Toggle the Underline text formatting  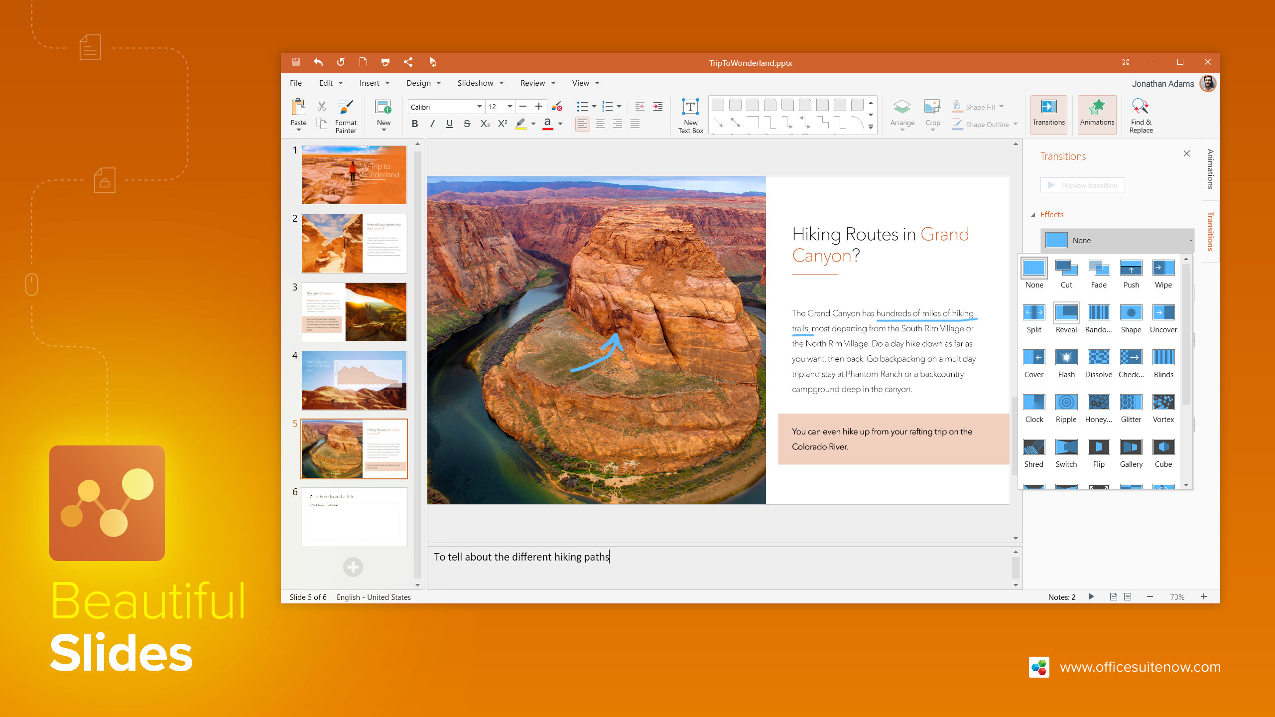click(x=450, y=124)
